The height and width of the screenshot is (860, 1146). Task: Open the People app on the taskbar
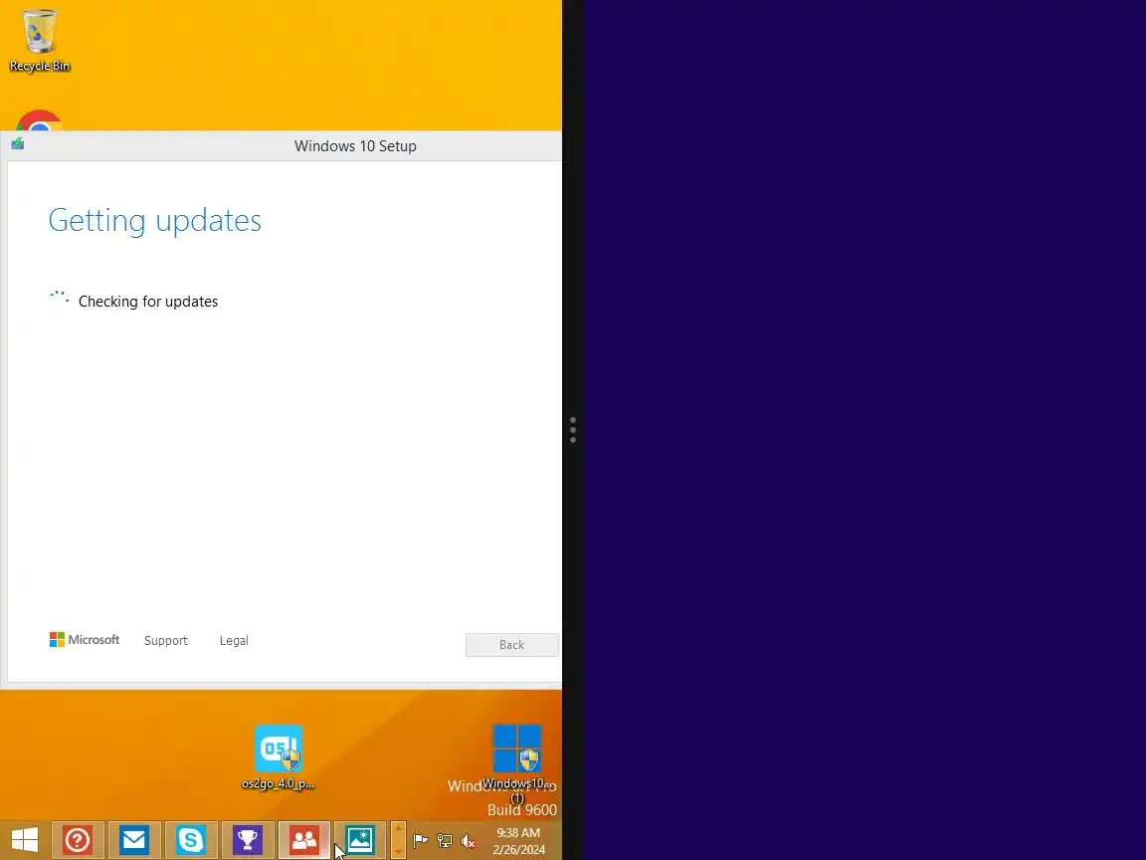click(304, 840)
